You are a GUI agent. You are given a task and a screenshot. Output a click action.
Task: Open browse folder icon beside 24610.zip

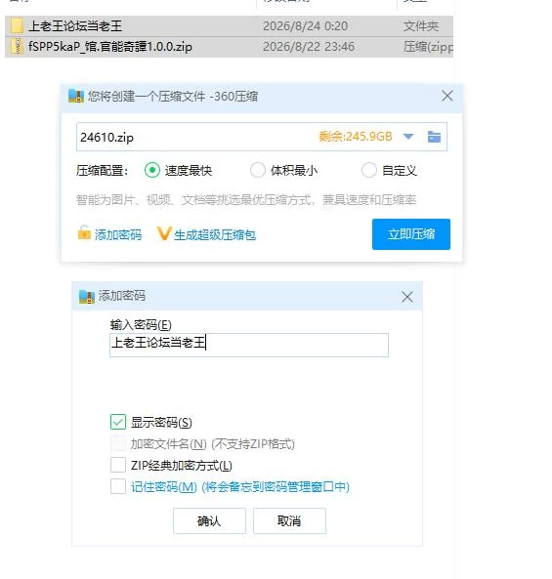click(434, 137)
